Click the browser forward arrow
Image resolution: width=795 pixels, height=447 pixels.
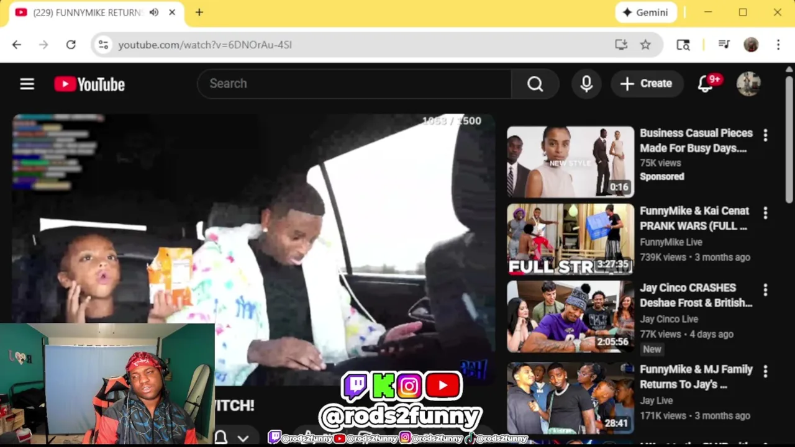coord(43,45)
